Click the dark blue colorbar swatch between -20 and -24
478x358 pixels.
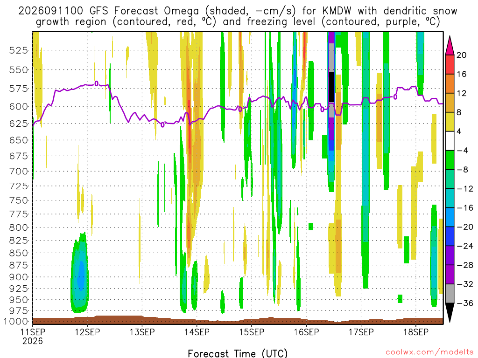(x=450, y=236)
